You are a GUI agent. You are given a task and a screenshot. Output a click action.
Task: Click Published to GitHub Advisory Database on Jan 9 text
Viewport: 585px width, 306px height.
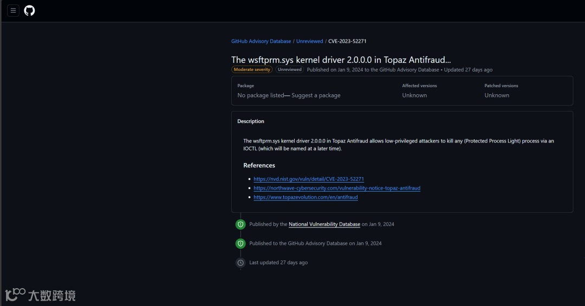tap(315, 243)
